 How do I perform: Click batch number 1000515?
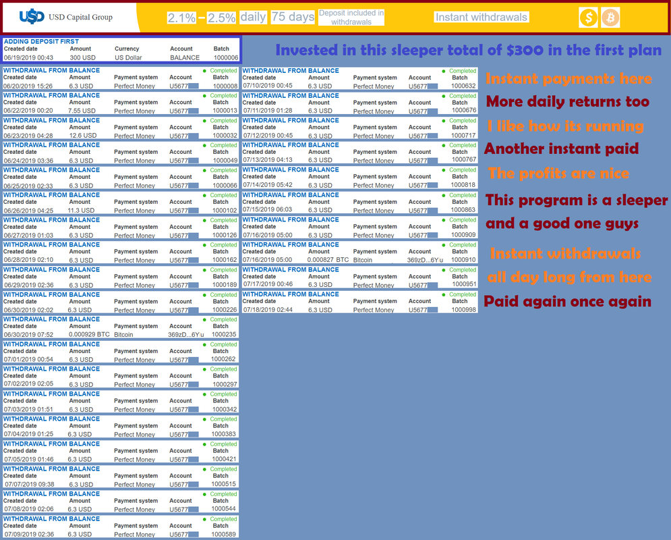pyautogui.click(x=224, y=484)
